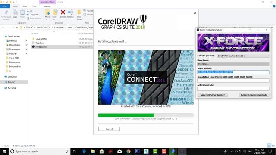Click the Type here to search box
The height and width of the screenshot is (155, 276).
[40, 151]
